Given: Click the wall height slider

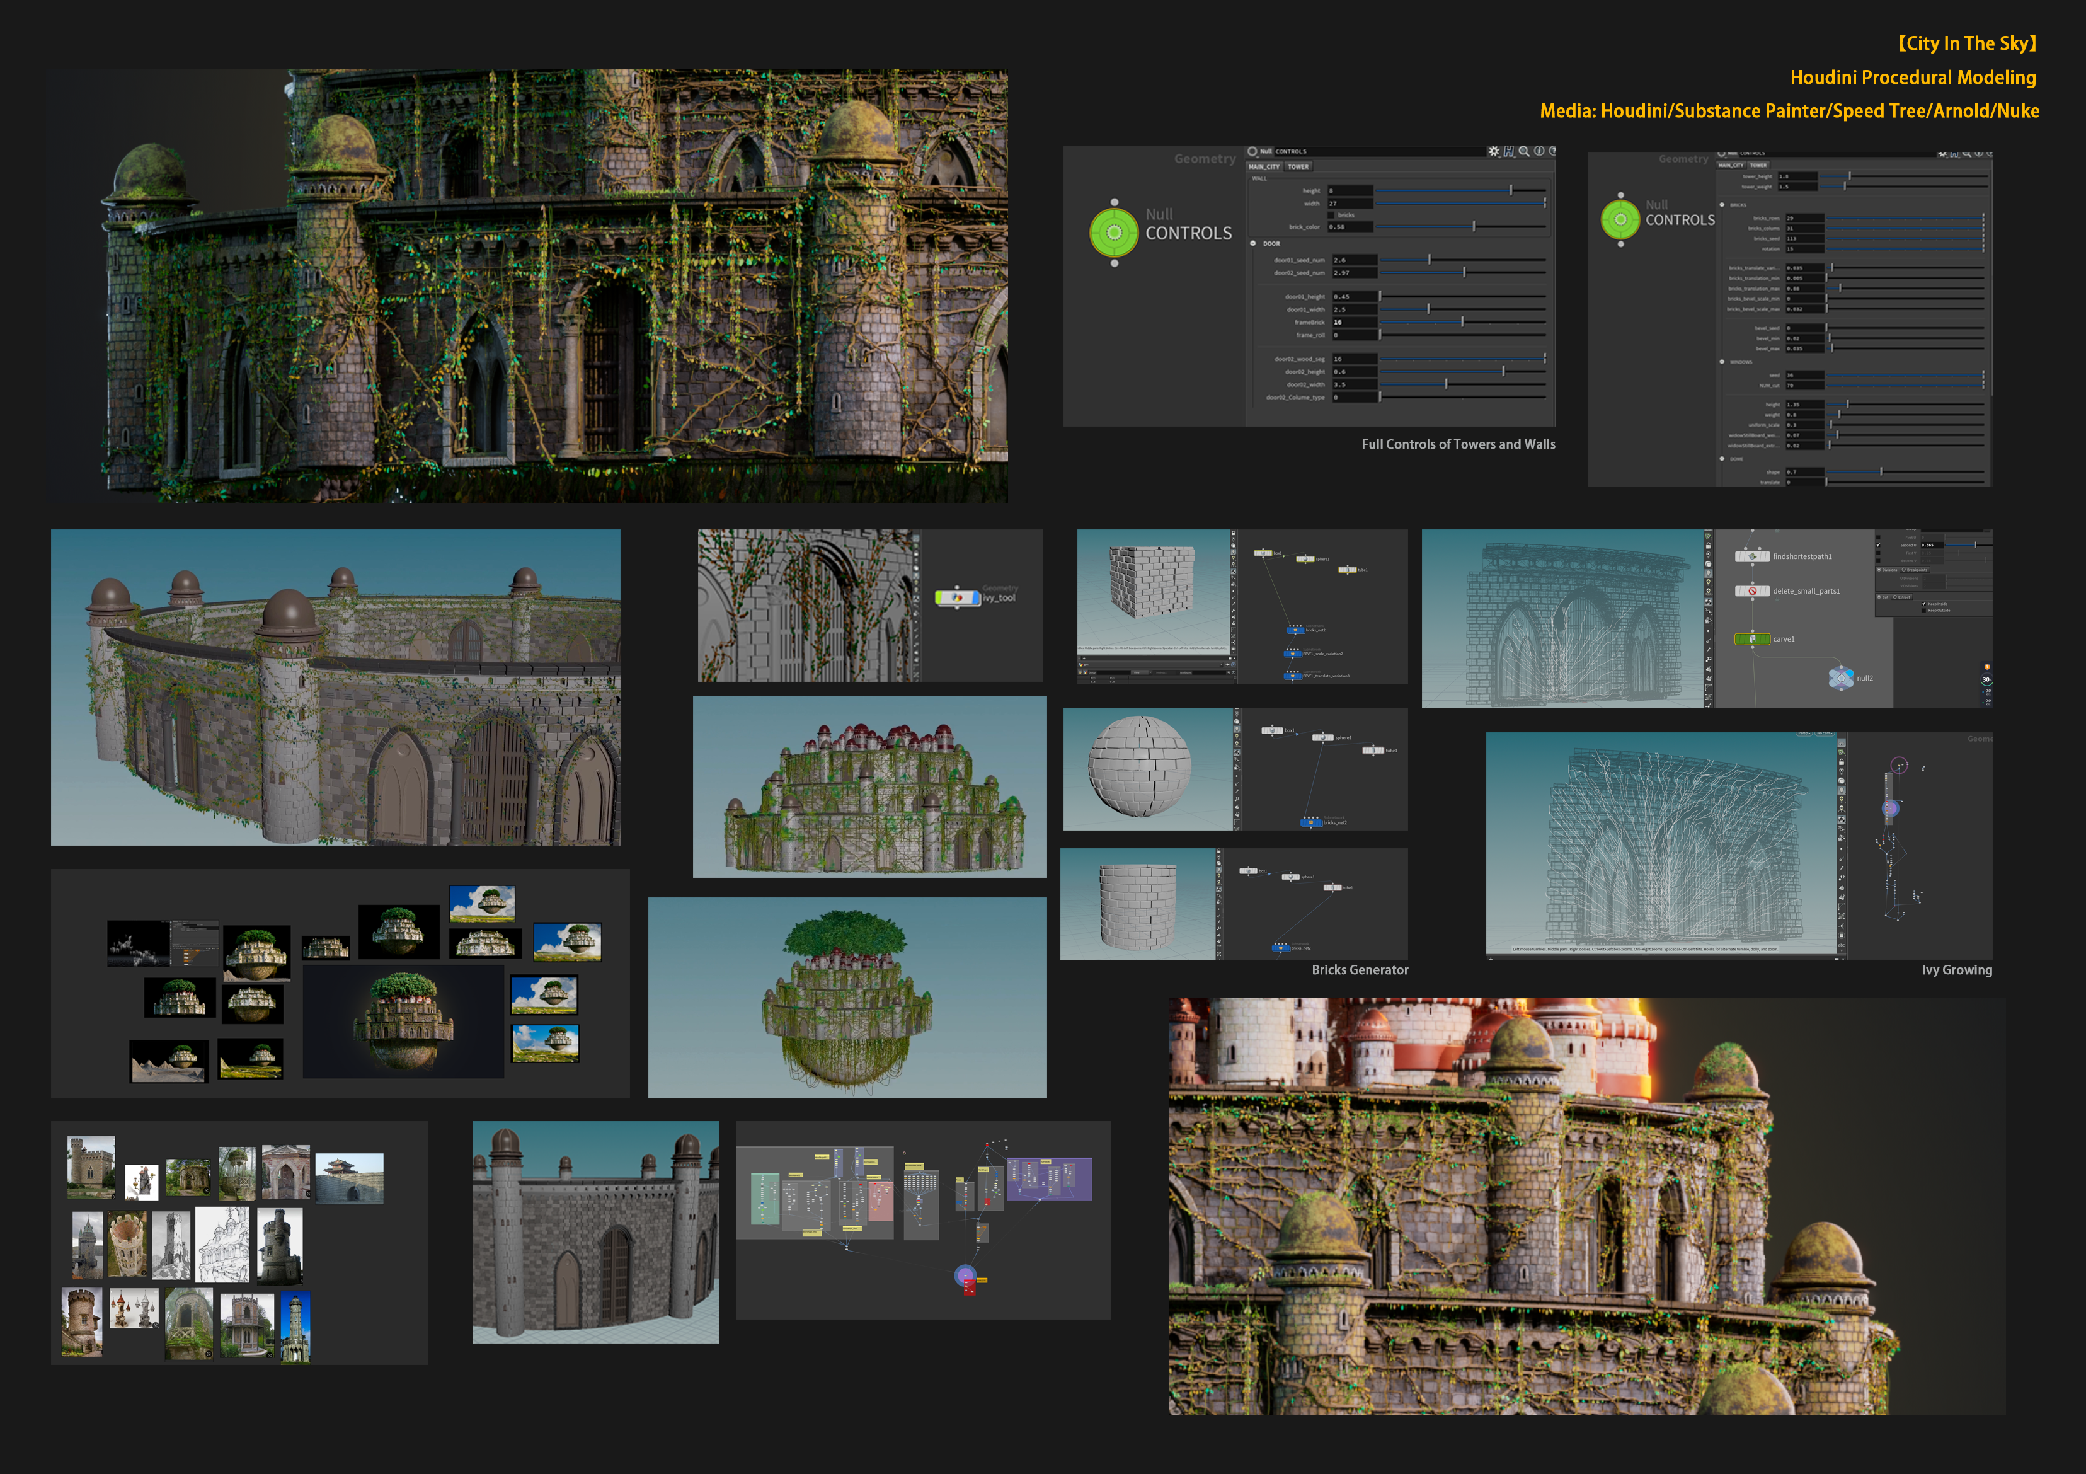Looking at the screenshot, I should tap(1461, 191).
